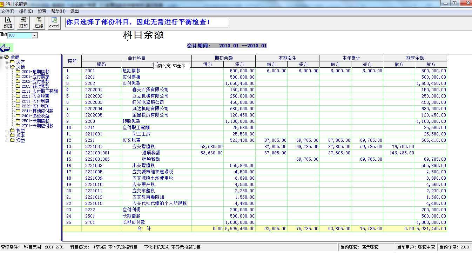
Task: Click the 预览 (preview) toolbar icon
Action: tap(8, 23)
